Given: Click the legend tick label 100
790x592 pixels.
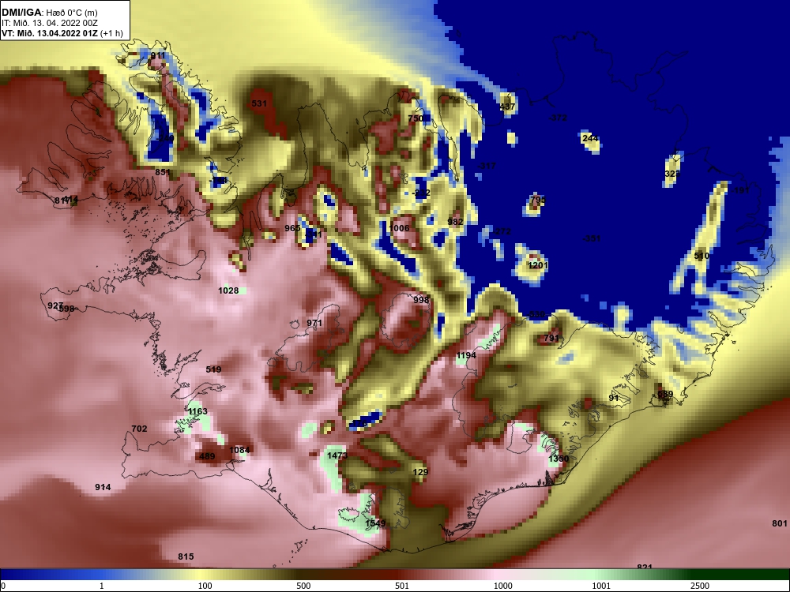Looking at the screenshot, I should tap(205, 586).
